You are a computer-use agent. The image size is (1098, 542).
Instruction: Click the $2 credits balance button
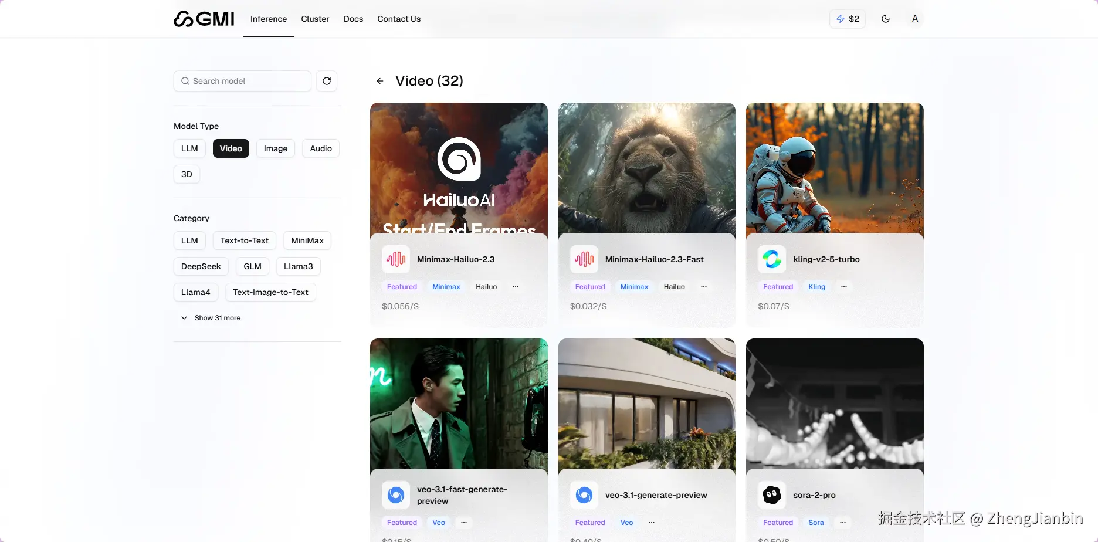tap(848, 19)
